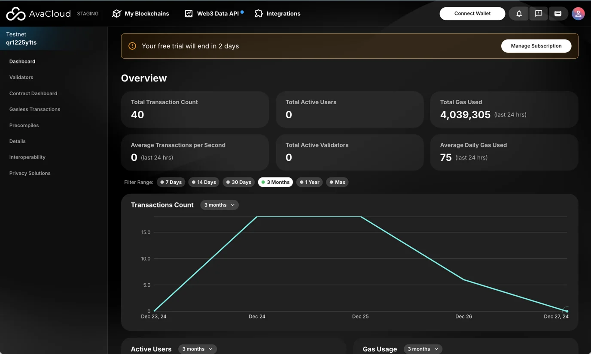
Task: Select the Max filter range
Action: [x=337, y=182]
